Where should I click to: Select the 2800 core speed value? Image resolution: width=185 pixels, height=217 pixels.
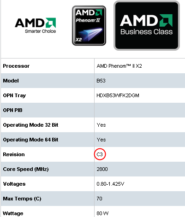click(x=102, y=169)
